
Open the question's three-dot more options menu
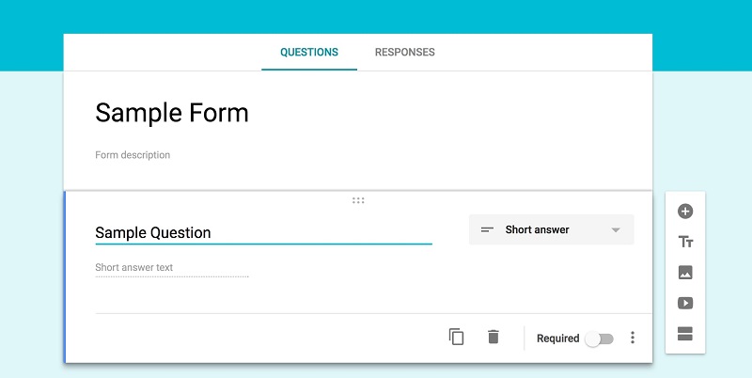click(x=633, y=338)
